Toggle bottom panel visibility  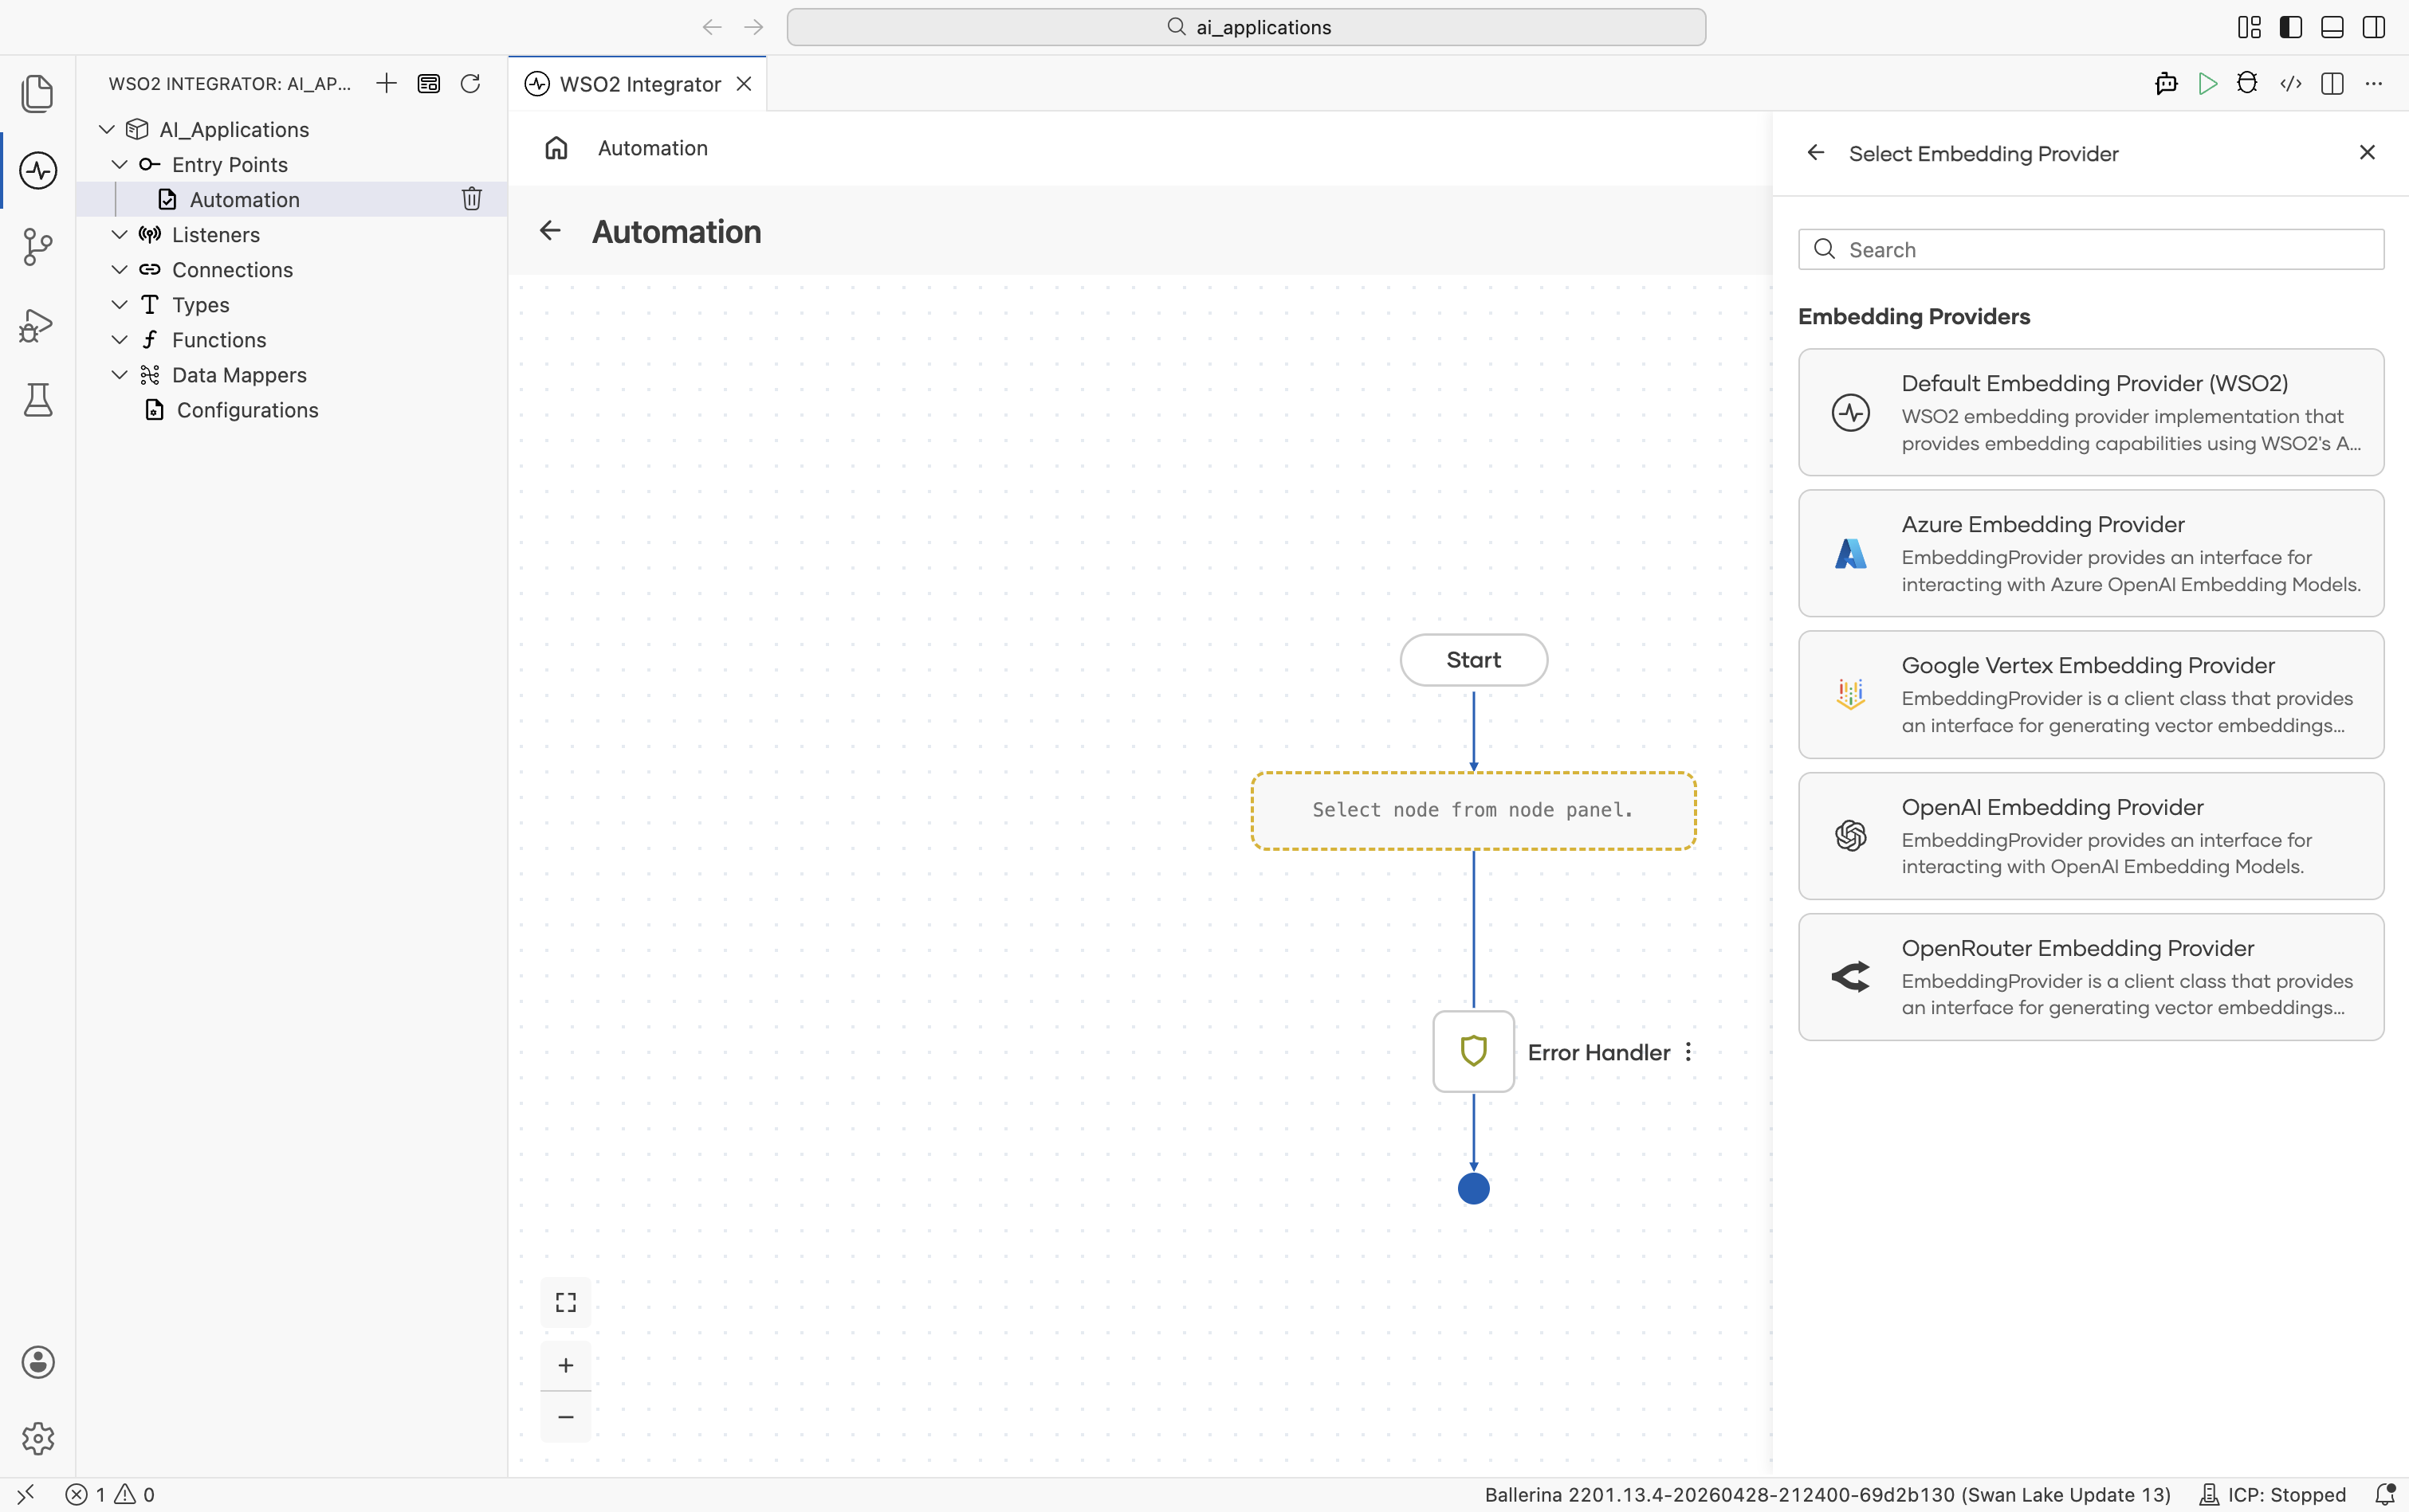click(x=2332, y=27)
